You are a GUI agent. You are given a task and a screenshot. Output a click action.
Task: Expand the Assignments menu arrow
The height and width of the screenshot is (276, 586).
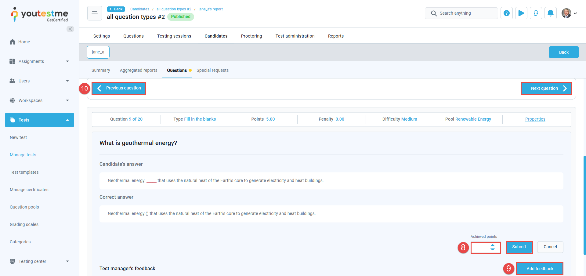(67, 61)
